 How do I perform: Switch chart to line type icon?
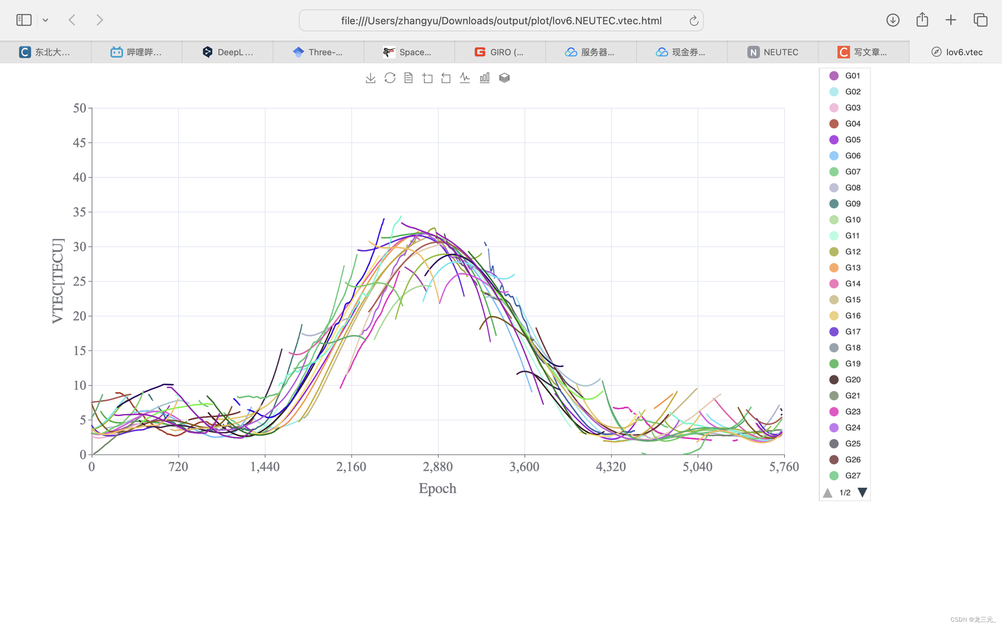tap(465, 78)
